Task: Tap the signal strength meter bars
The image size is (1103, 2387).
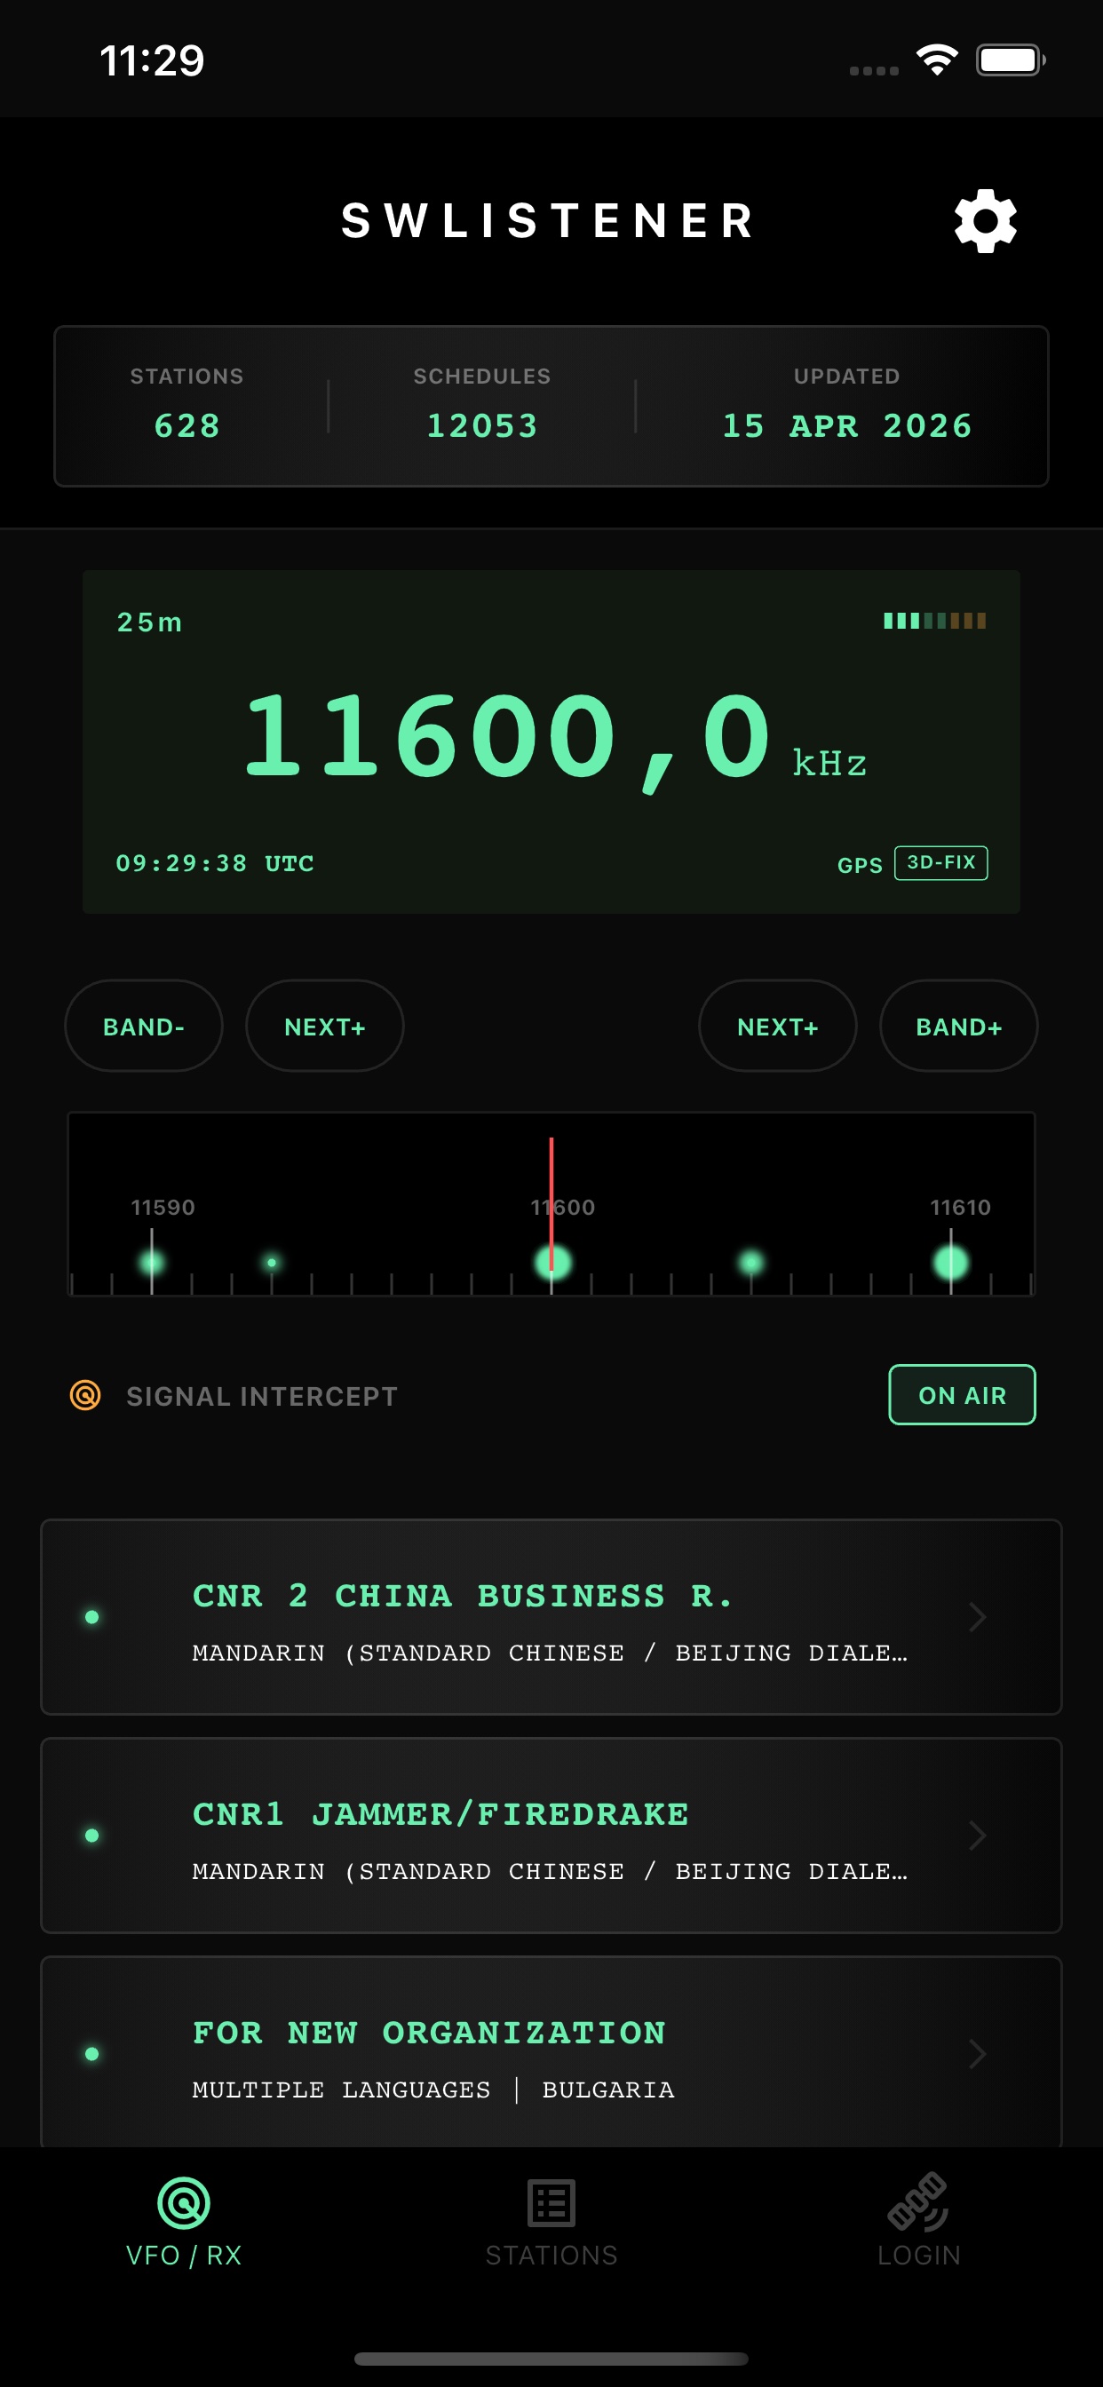Action: [x=934, y=621]
